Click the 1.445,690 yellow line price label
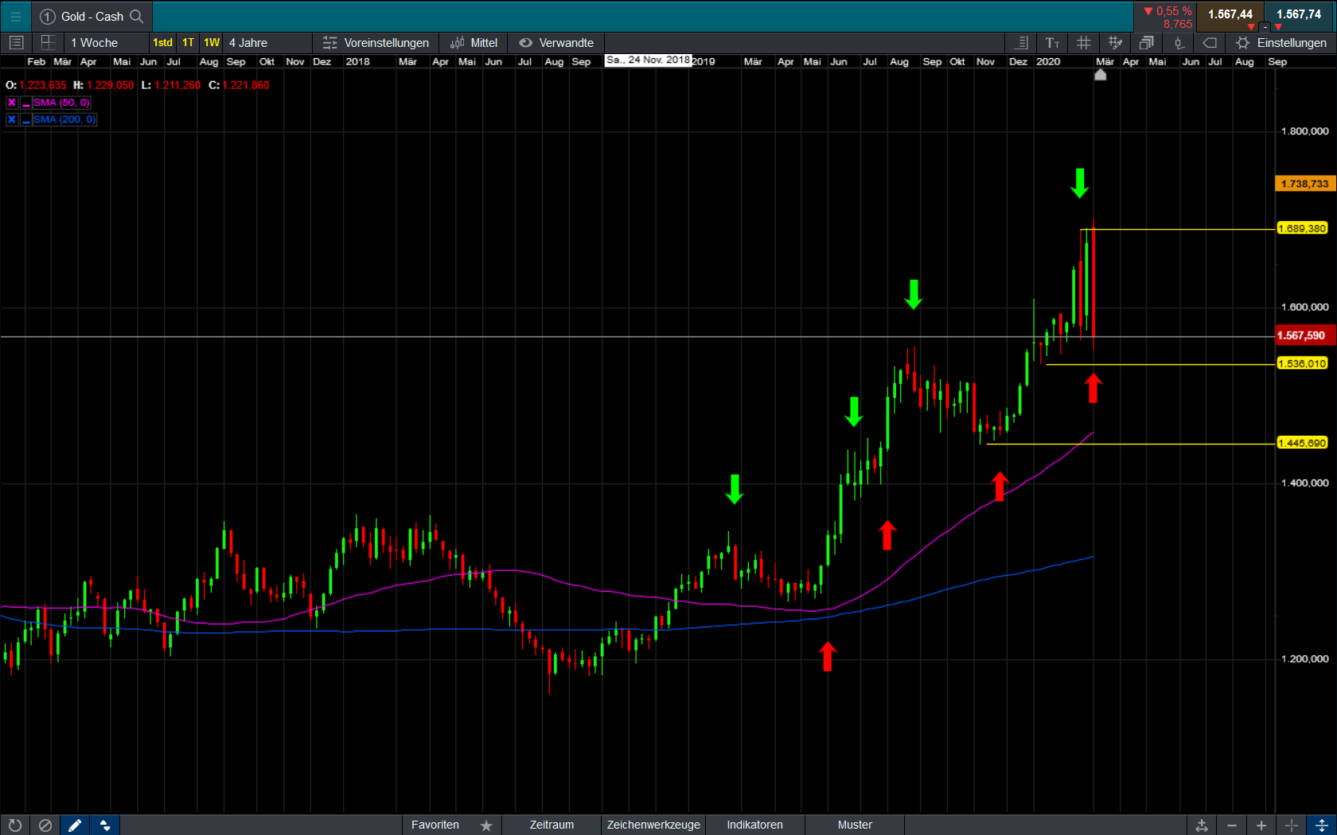 coord(1302,443)
